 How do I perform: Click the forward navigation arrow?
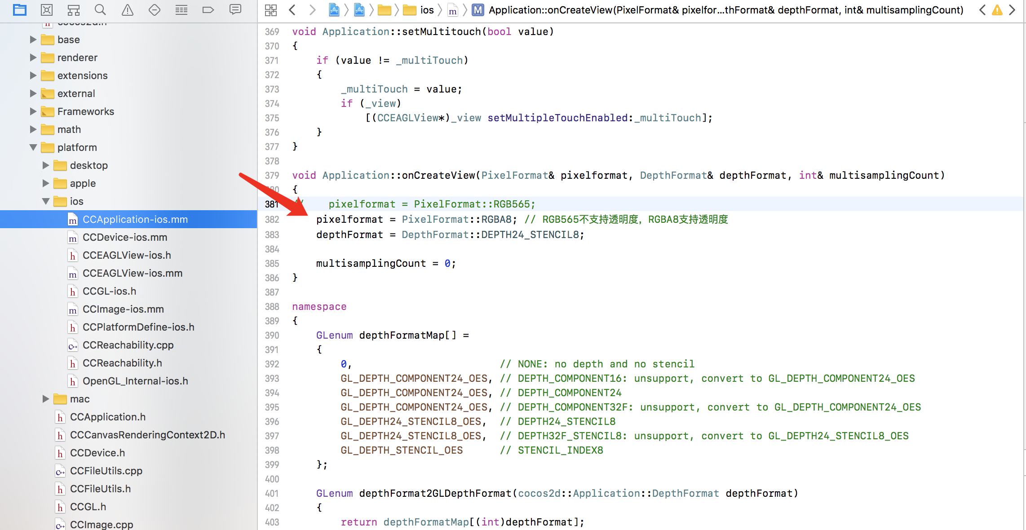pyautogui.click(x=312, y=10)
